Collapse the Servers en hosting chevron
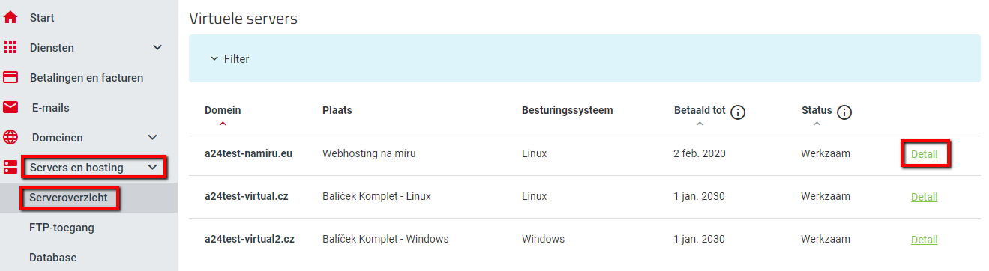This screenshot has height=271, width=989. point(154,168)
